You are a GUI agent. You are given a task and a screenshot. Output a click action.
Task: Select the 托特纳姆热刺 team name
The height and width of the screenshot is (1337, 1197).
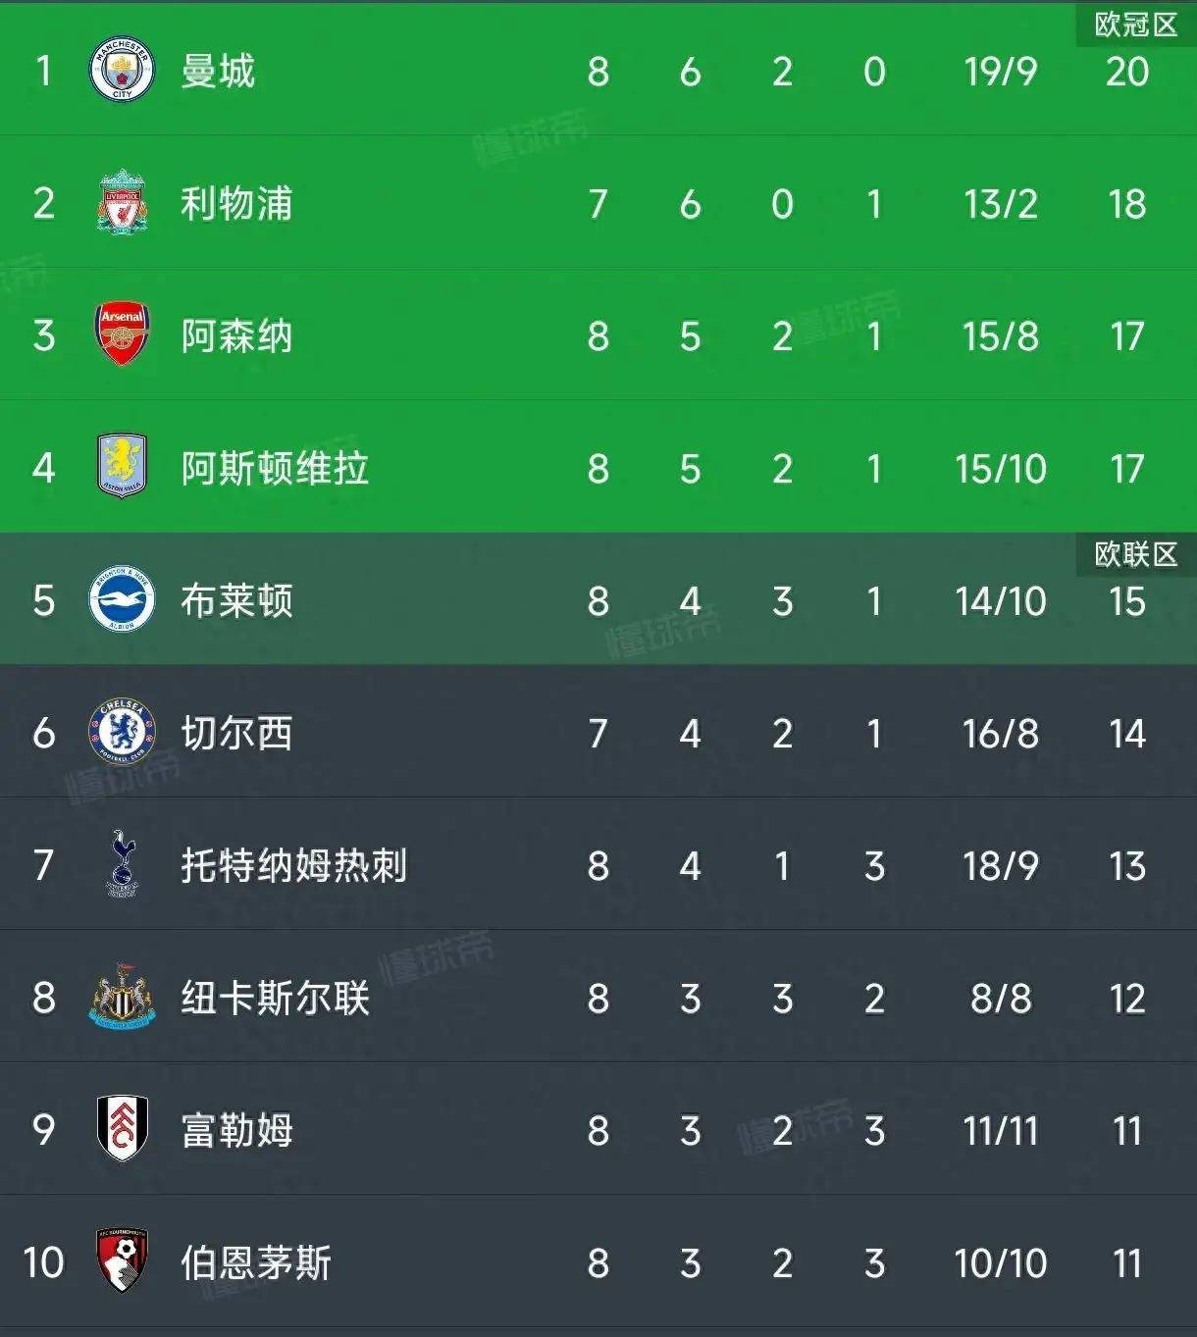point(293,866)
